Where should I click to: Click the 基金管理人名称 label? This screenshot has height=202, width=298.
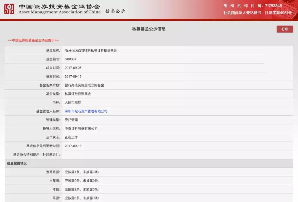pyautogui.click(x=48, y=111)
